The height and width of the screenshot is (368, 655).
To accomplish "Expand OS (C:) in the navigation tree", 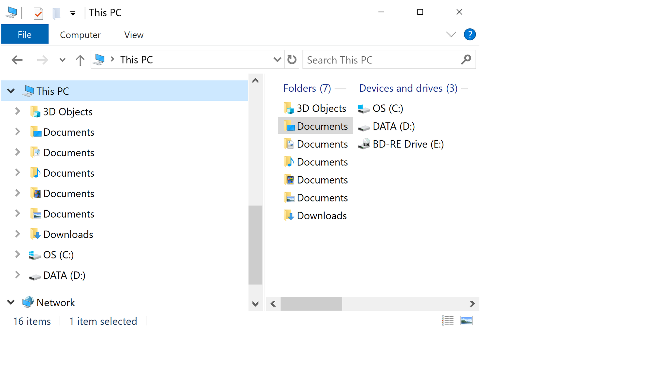I will point(18,254).
